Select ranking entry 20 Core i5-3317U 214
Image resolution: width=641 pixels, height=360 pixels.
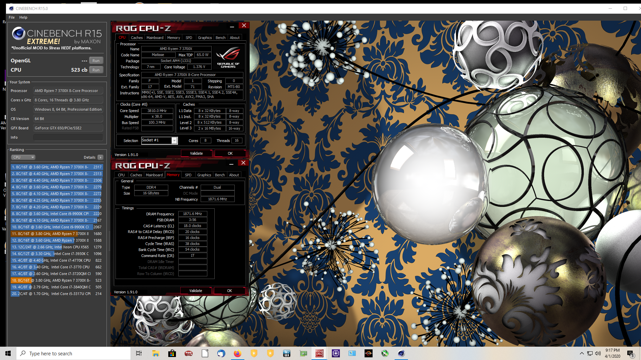pos(57,294)
